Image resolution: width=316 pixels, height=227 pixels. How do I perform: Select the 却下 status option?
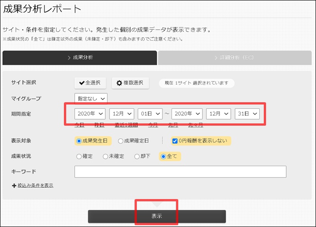(x=137, y=157)
